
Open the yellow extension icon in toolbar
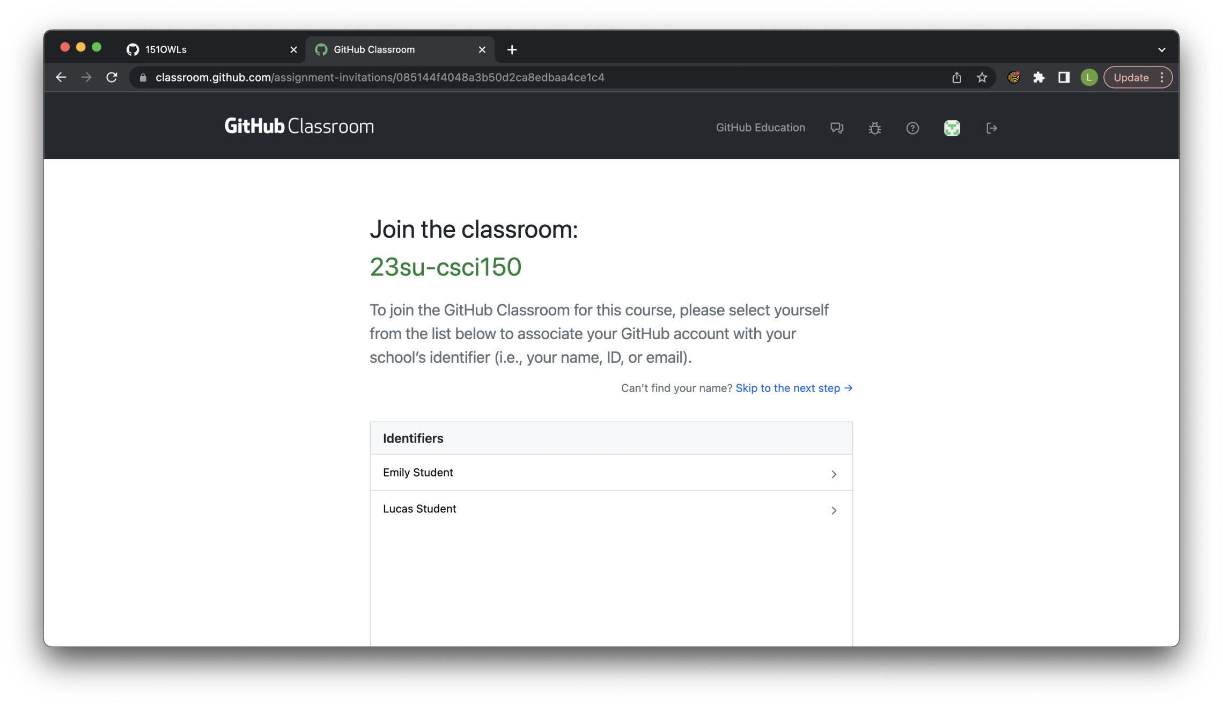coord(1013,77)
